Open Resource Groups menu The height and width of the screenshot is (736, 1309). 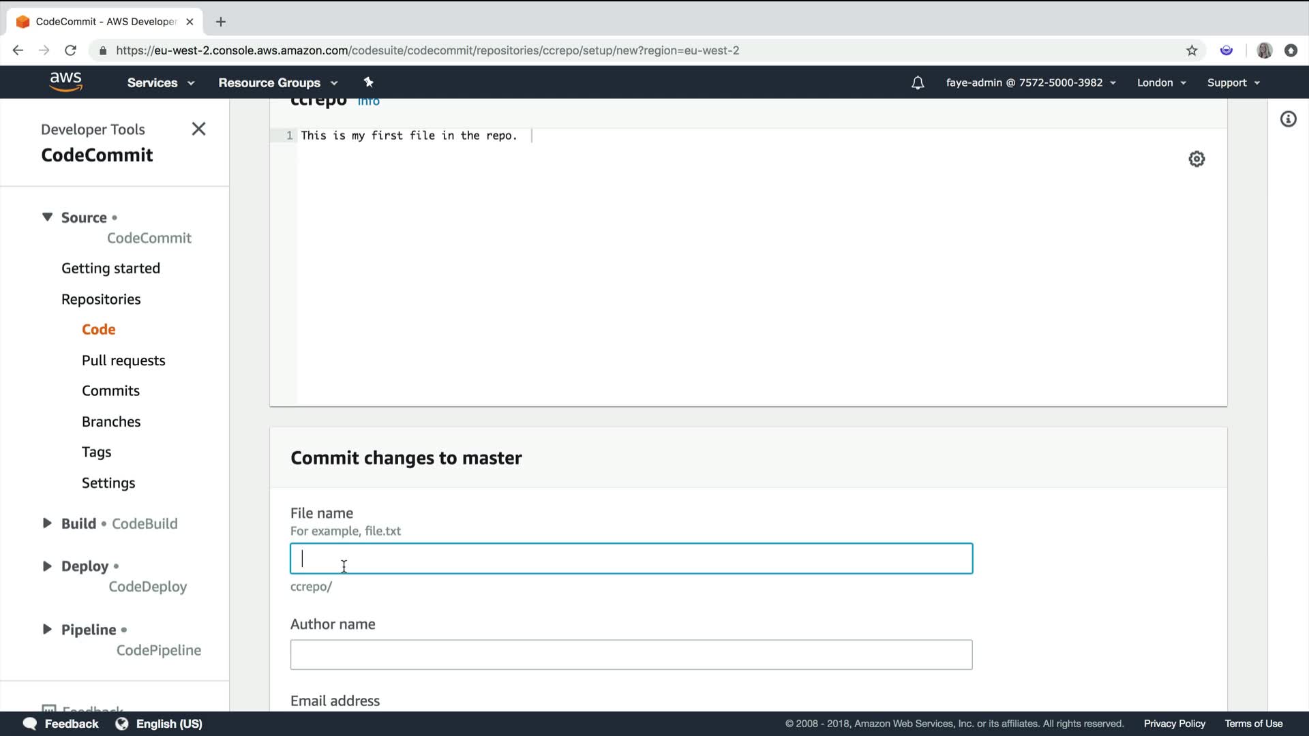(x=277, y=82)
